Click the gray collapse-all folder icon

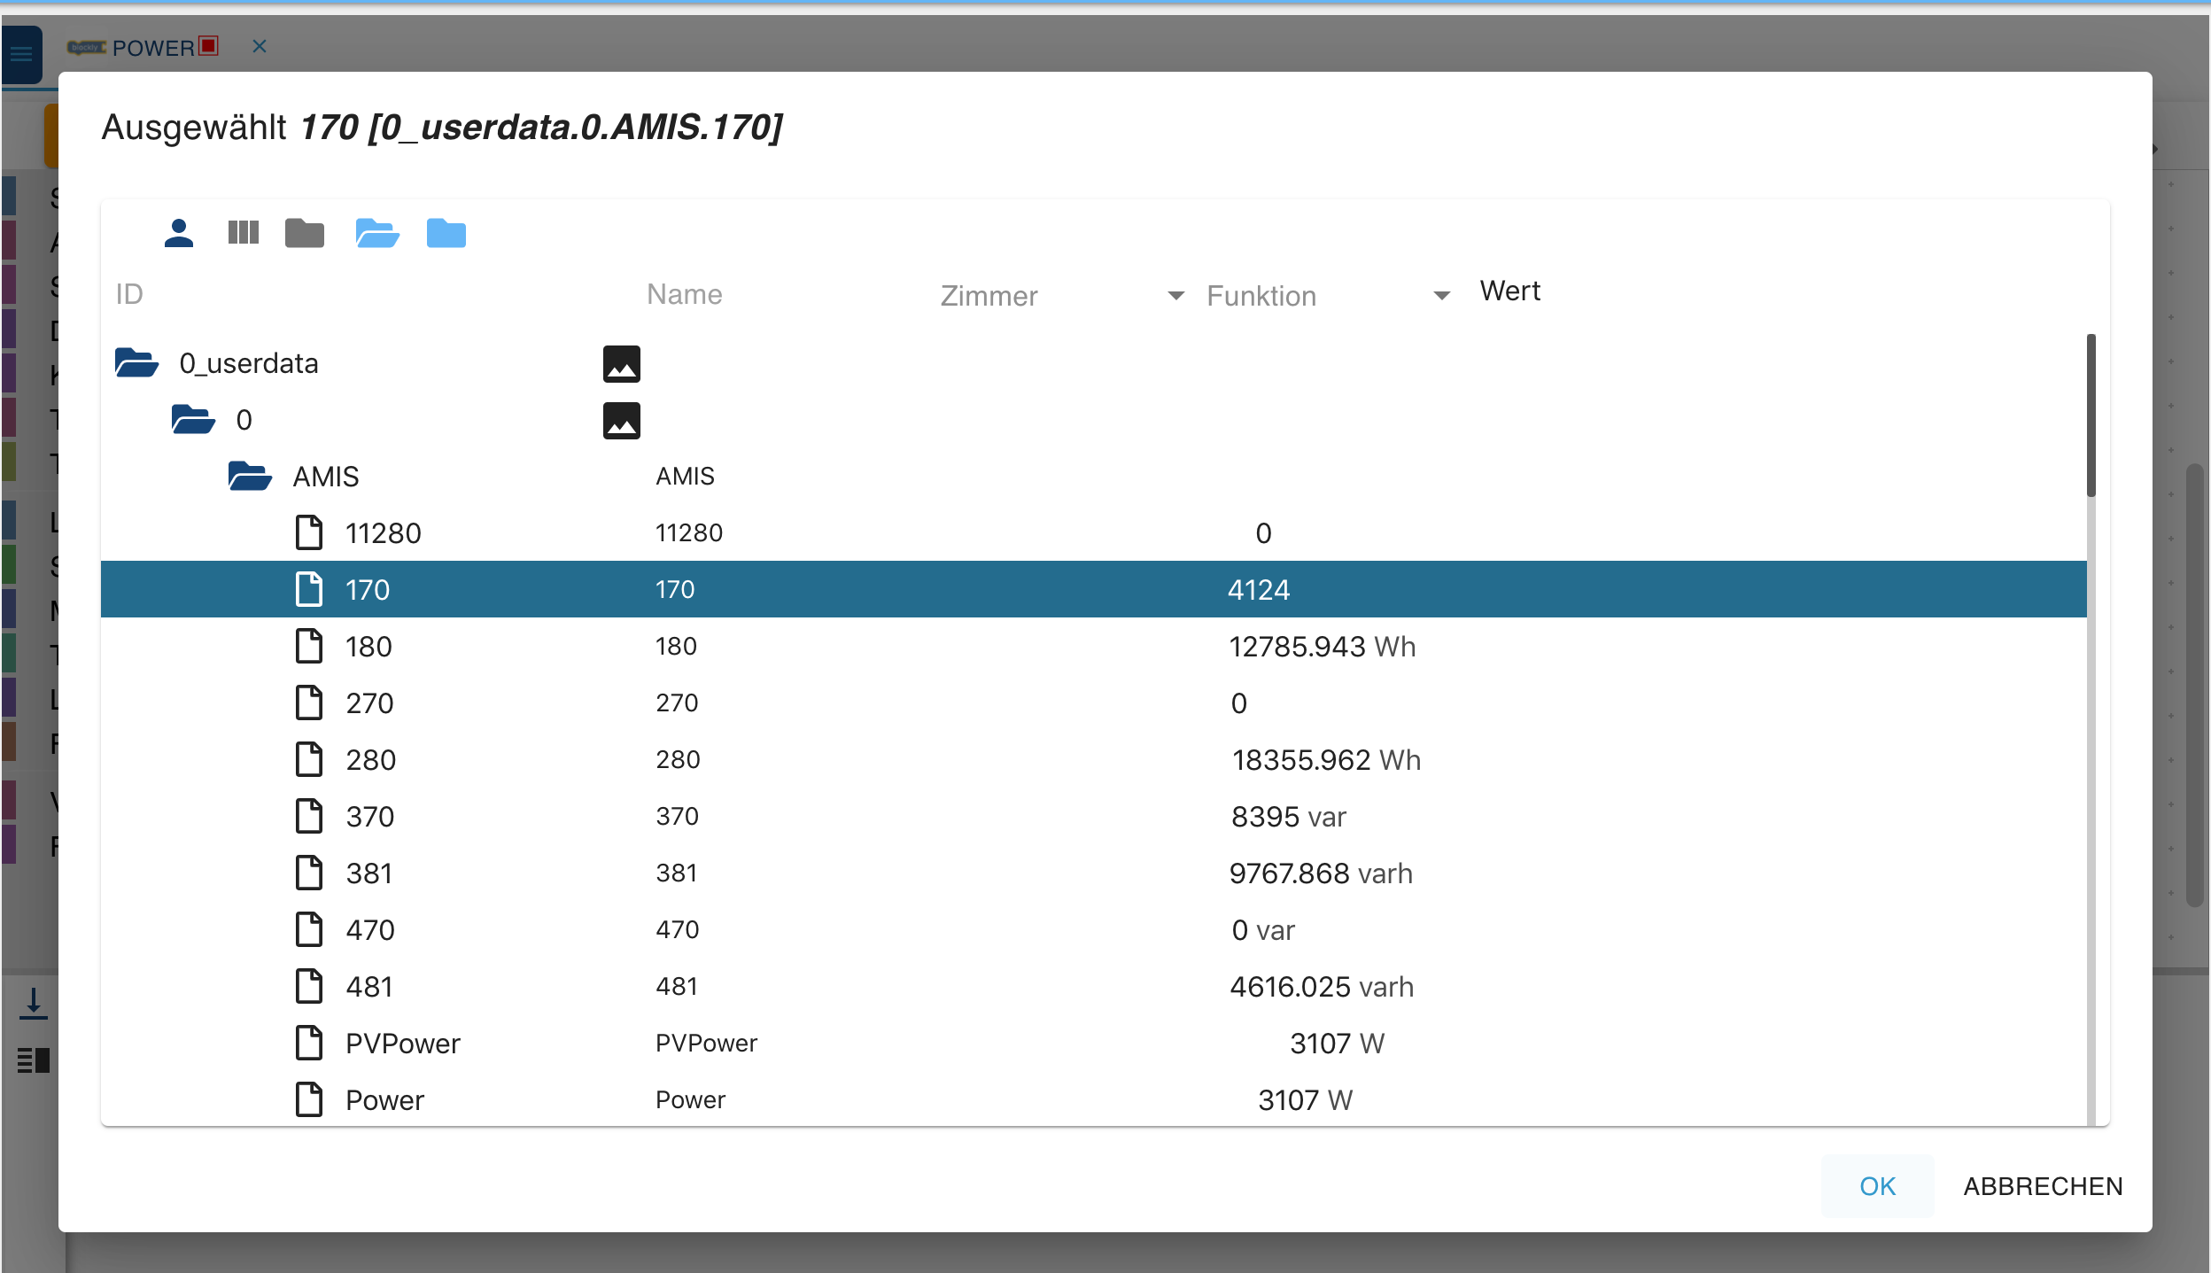[304, 234]
